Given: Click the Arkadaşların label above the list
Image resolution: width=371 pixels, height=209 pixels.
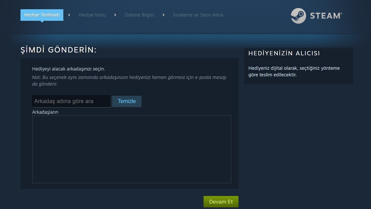Looking at the screenshot, I should click(x=45, y=112).
